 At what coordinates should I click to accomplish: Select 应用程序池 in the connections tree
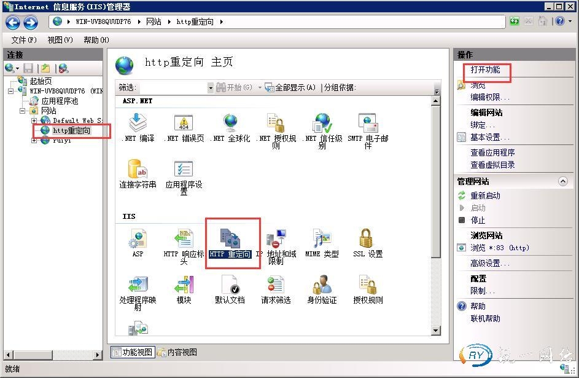click(x=59, y=101)
